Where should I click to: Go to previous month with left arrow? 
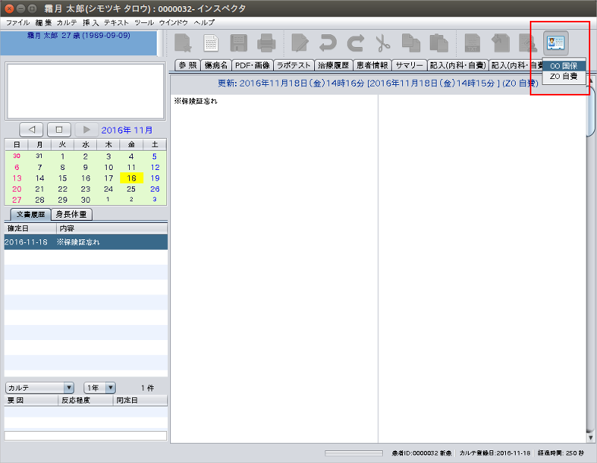(32, 130)
